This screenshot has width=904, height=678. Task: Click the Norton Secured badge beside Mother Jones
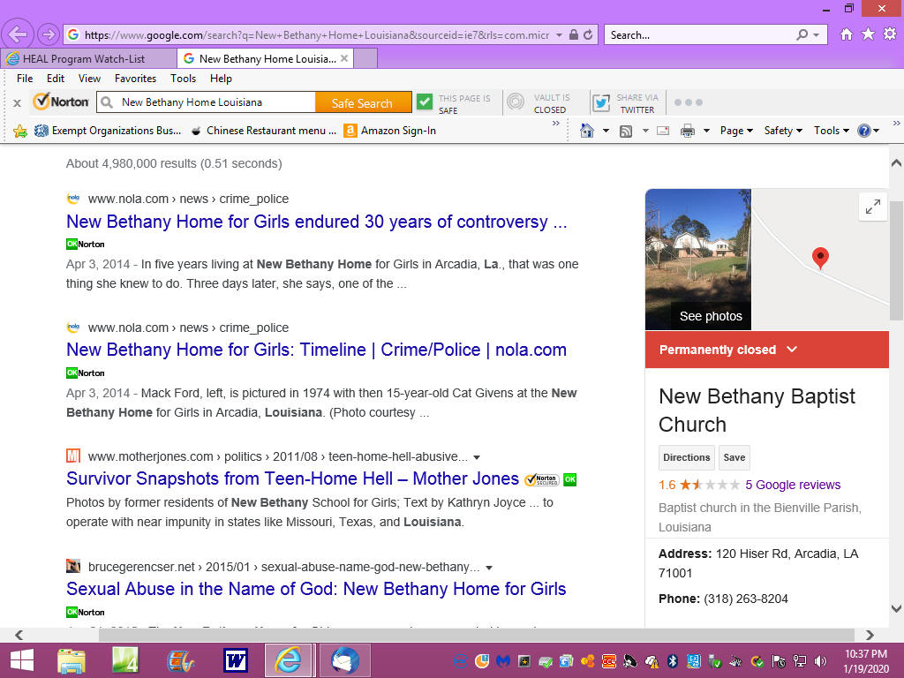(541, 479)
